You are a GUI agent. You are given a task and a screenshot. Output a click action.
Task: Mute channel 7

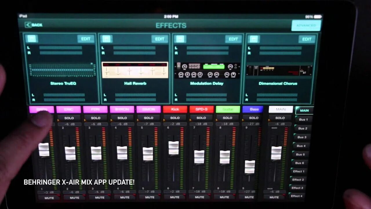(x=199, y=197)
